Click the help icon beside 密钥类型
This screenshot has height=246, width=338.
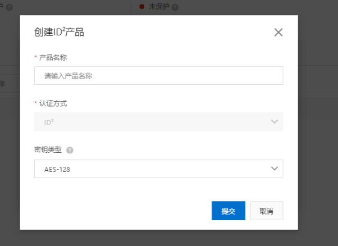coord(70,150)
